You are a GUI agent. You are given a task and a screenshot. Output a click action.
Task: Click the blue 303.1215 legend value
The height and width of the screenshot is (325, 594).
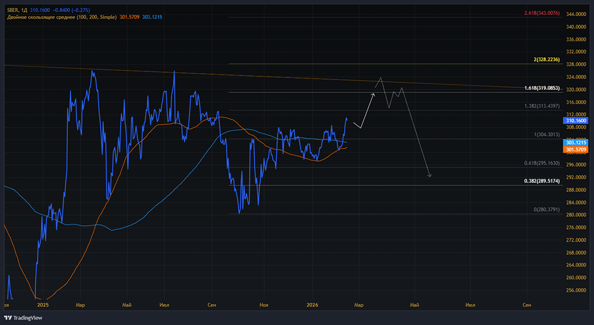pyautogui.click(x=152, y=17)
